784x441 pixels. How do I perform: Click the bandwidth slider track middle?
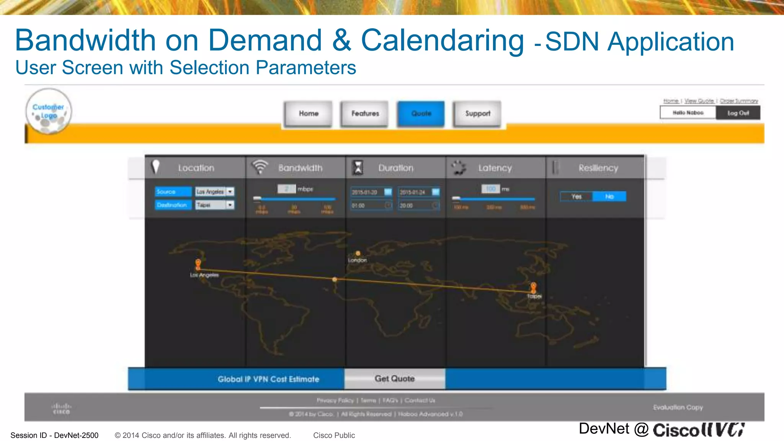pos(294,199)
